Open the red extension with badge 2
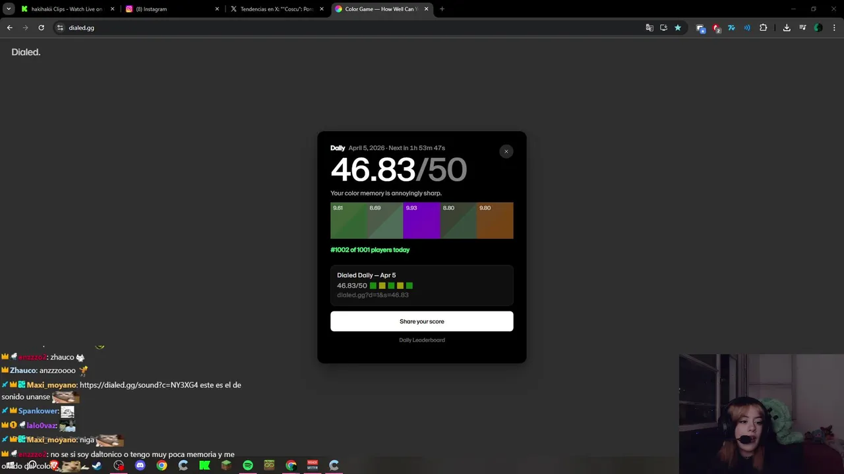This screenshot has width=844, height=474. pyautogui.click(x=716, y=28)
